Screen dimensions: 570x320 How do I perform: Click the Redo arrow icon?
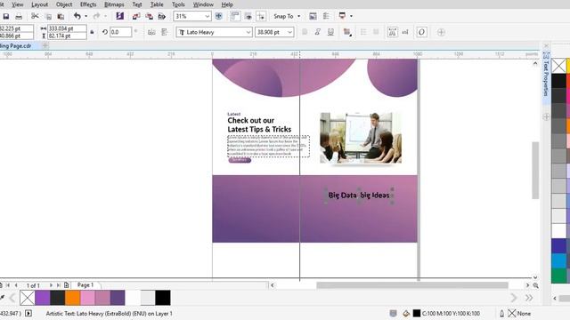(x=96, y=16)
